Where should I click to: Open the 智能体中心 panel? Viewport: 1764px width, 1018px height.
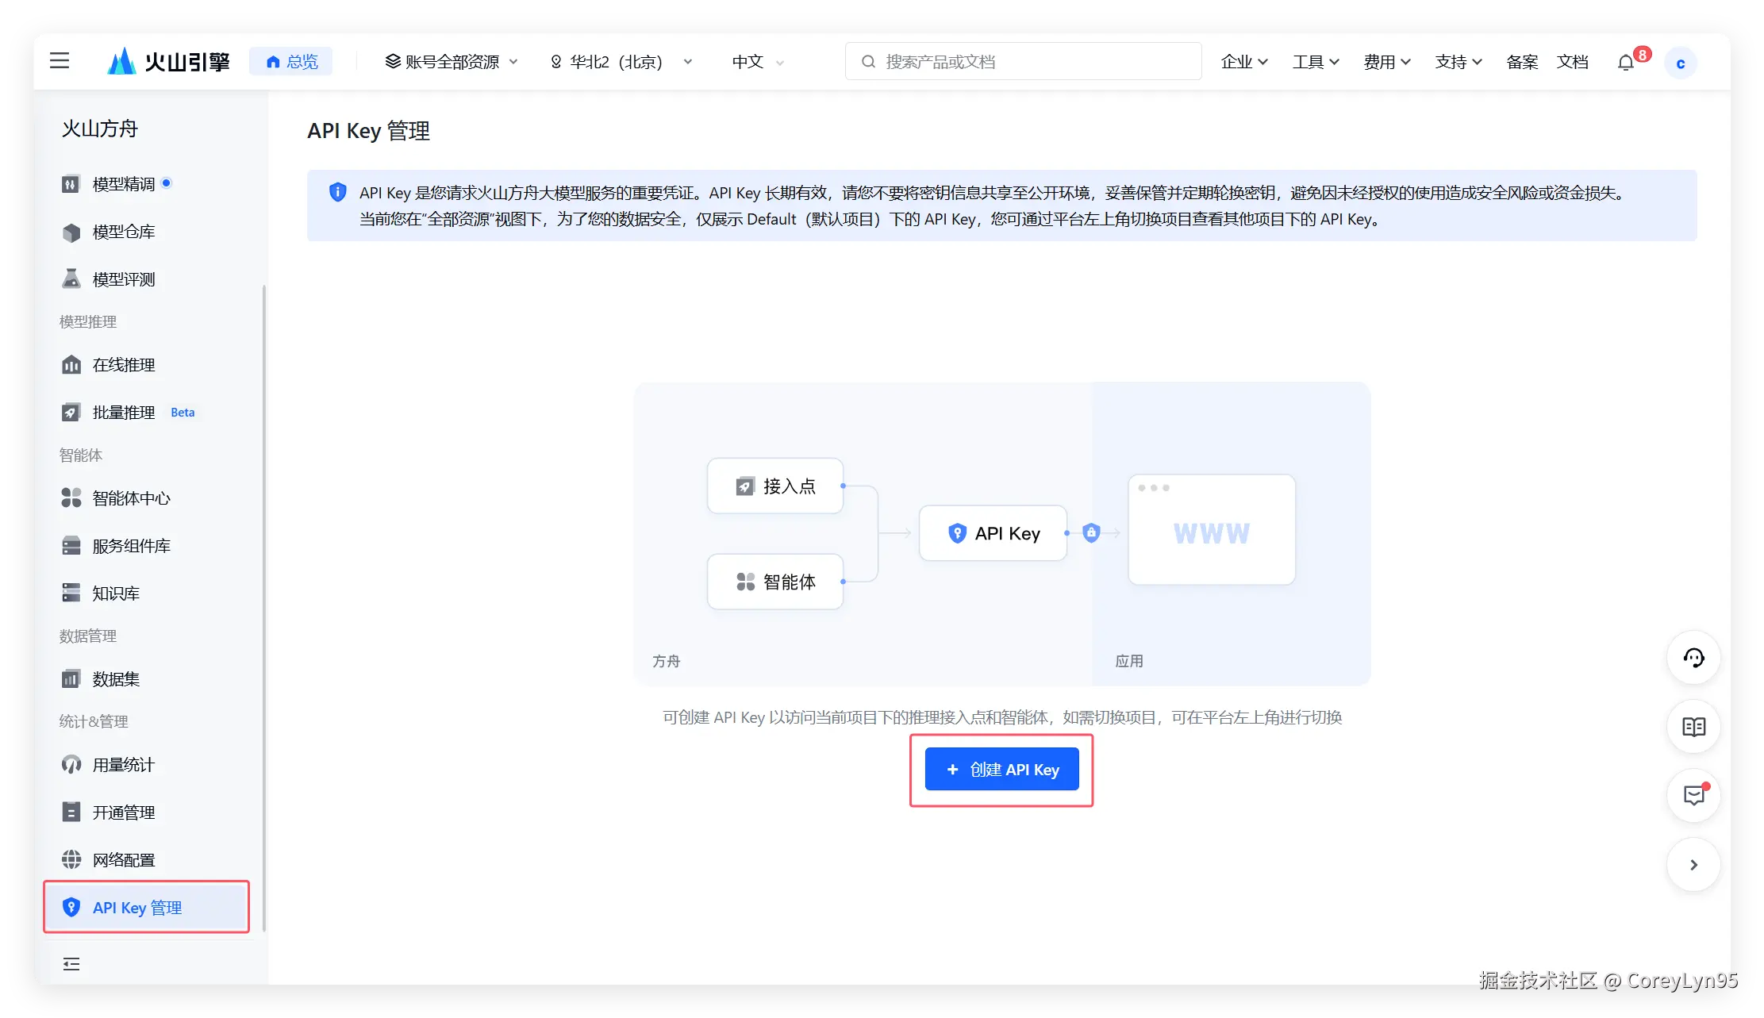coord(129,498)
